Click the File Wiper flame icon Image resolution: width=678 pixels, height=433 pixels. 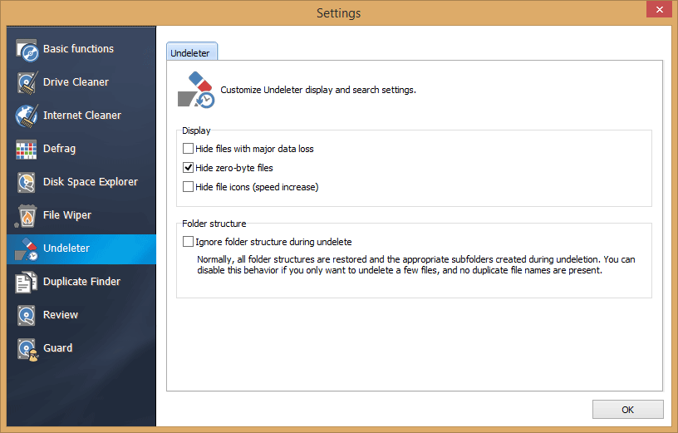27,216
